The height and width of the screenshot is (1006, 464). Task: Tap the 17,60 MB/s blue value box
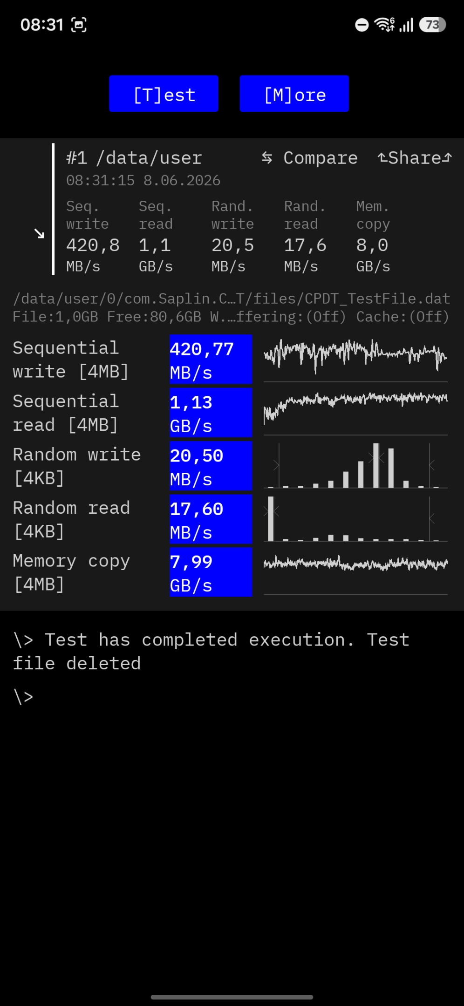point(211,519)
